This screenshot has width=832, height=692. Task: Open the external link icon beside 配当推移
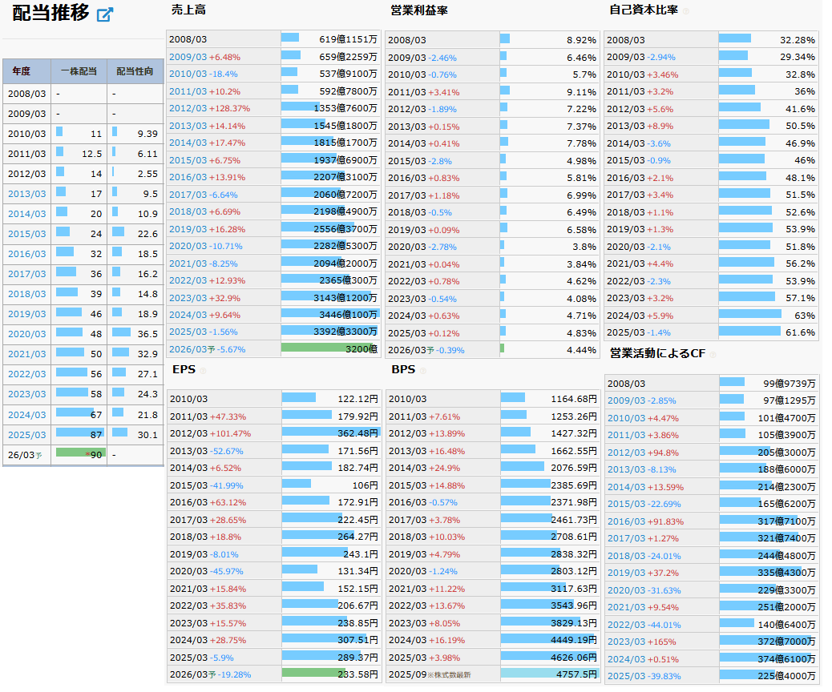click(105, 15)
